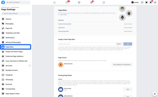Screen dimensions: 158x97
Task: Click the WhatsApp icon in sidebar
Action: [3, 80]
